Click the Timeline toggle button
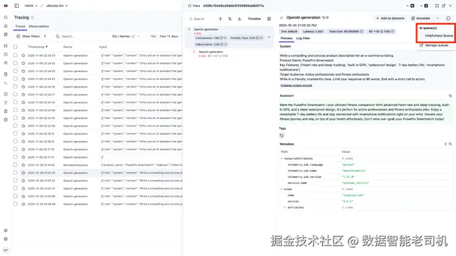 click(x=254, y=19)
